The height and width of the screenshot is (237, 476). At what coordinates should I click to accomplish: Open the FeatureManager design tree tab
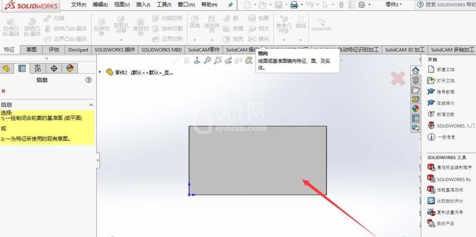[6, 69]
